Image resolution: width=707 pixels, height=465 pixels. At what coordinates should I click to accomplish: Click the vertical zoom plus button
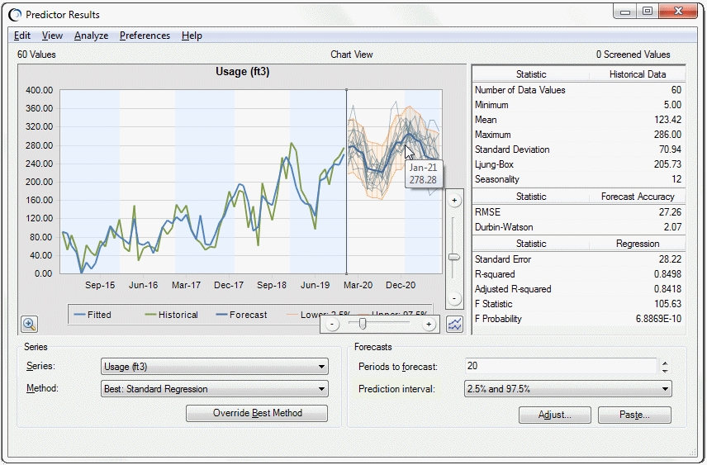(x=454, y=200)
